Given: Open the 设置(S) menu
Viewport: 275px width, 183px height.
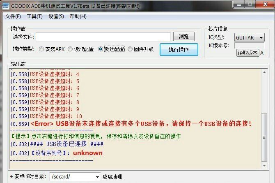Looking at the screenshot, I should pos(56,16).
